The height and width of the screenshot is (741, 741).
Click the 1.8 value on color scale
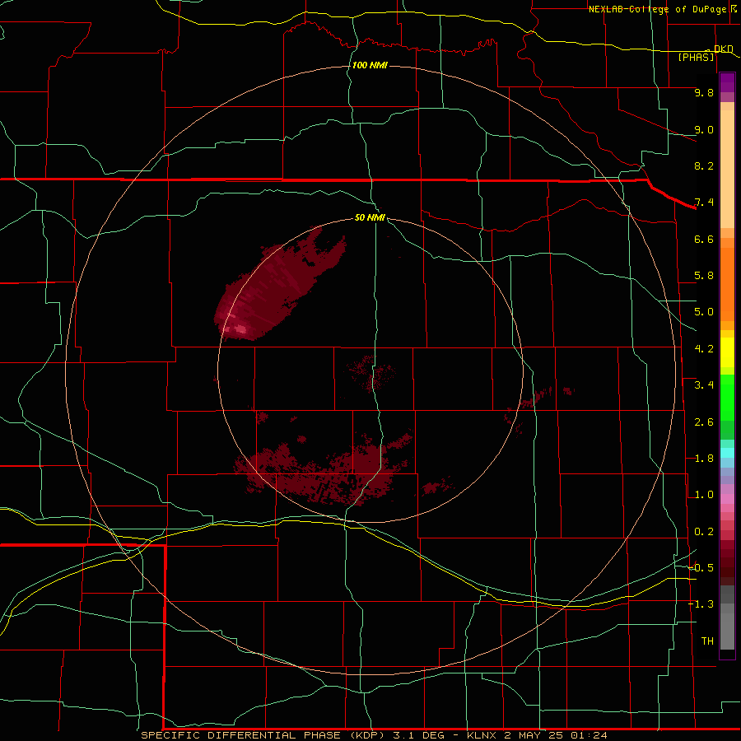(704, 459)
